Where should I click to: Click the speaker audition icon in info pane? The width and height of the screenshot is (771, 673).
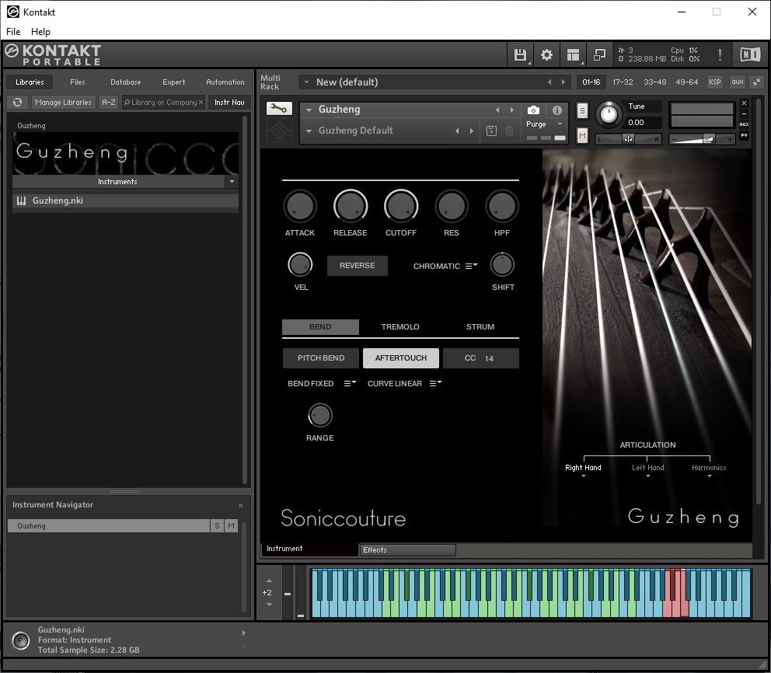click(x=21, y=640)
